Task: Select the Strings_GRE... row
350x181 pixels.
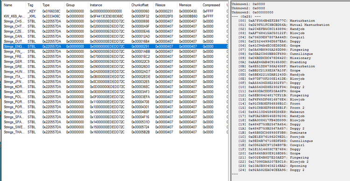Action: [115, 67]
